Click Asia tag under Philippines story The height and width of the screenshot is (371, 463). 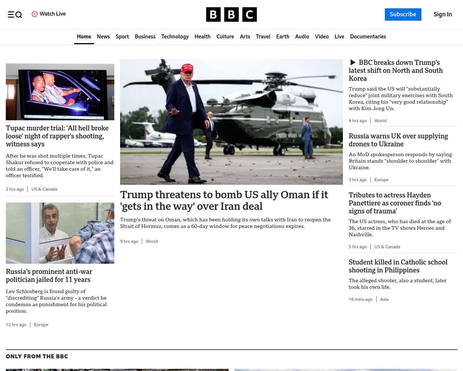click(384, 299)
